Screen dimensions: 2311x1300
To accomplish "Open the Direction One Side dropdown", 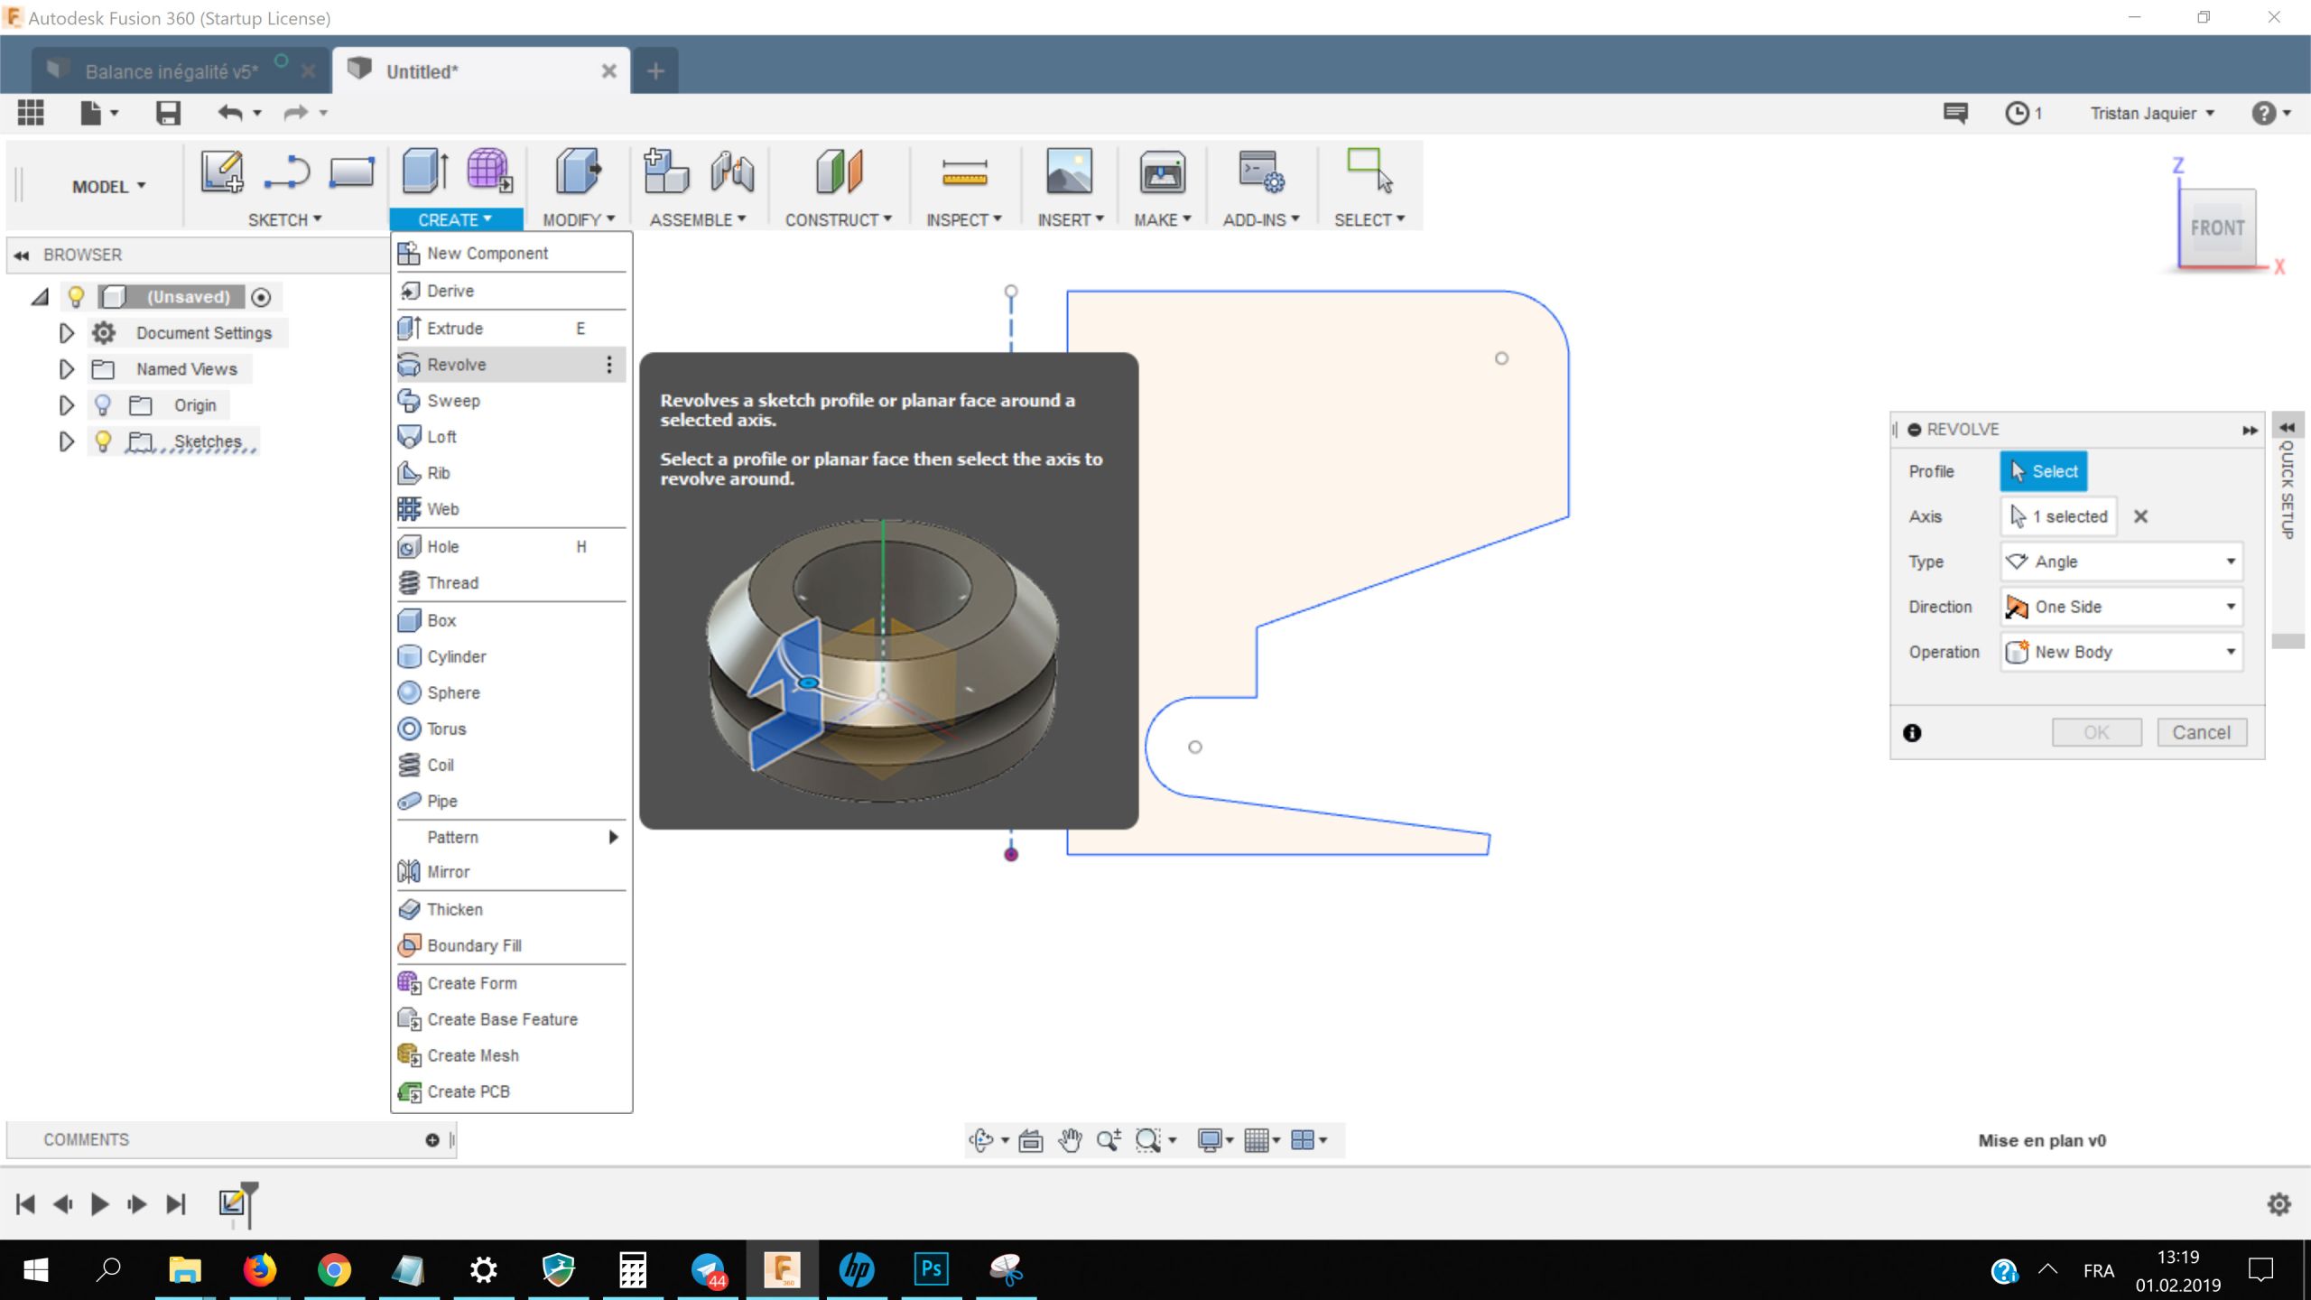I will 2122,607.
